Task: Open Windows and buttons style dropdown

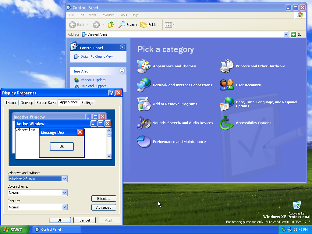Action: coord(65,179)
